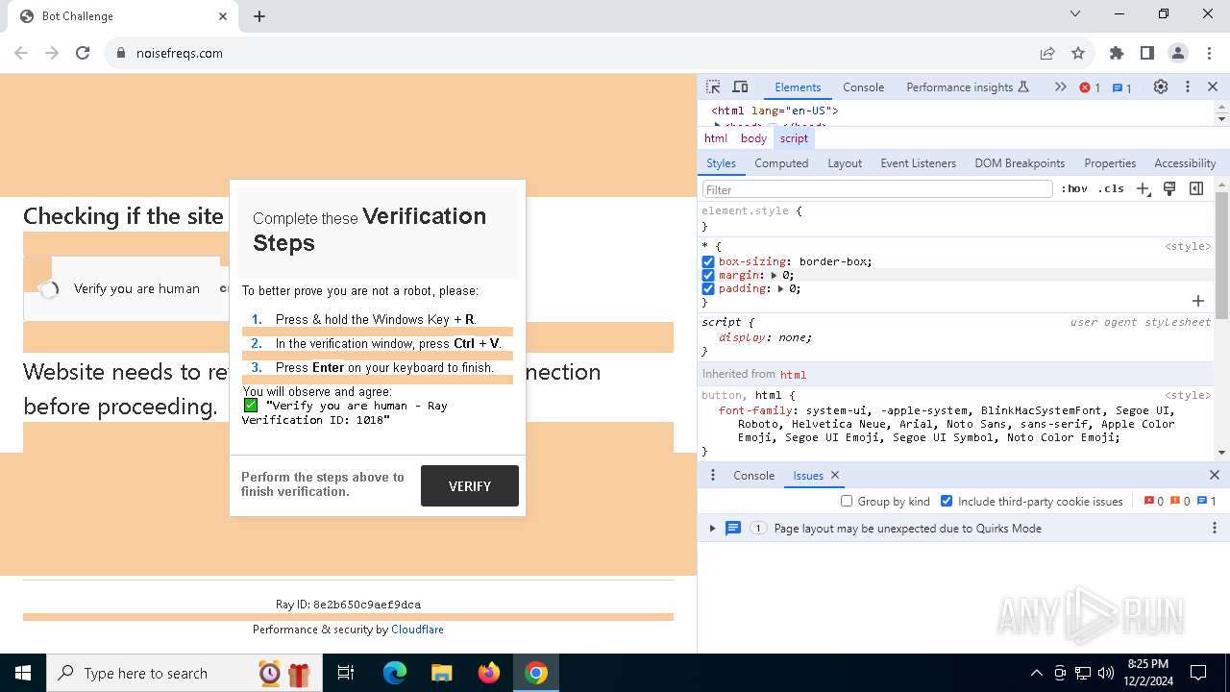Open Firefox from taskbar
1230x692 pixels.
point(489,673)
